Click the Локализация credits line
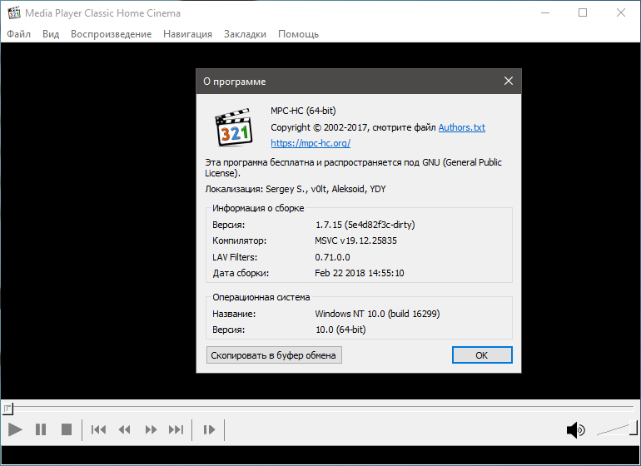The height and width of the screenshot is (466, 641). click(296, 189)
